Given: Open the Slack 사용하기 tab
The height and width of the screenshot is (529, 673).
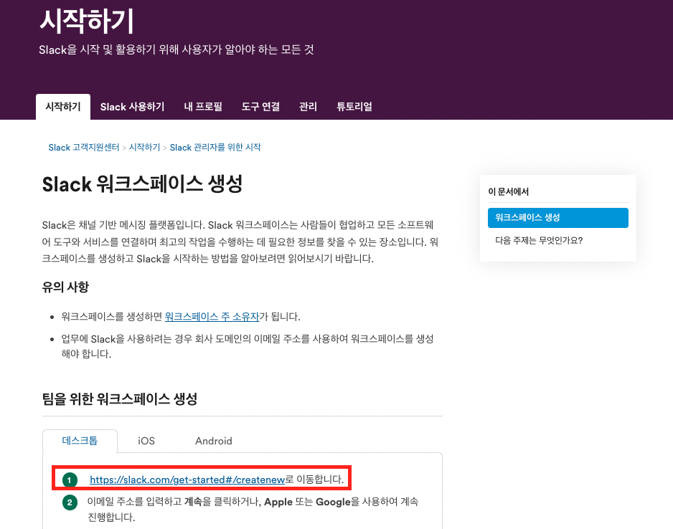Looking at the screenshot, I should 132,107.
